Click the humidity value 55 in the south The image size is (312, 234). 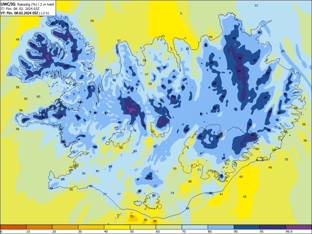coord(175,168)
